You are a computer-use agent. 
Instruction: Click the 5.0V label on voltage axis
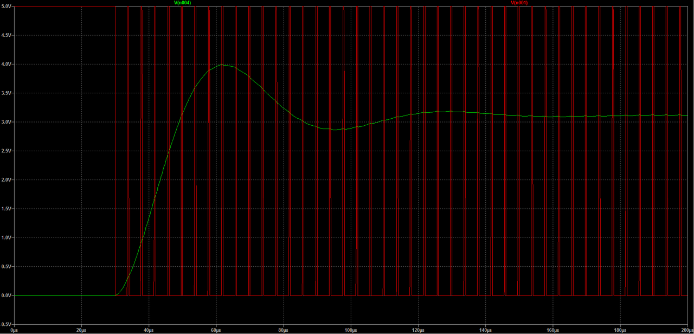[7, 5]
